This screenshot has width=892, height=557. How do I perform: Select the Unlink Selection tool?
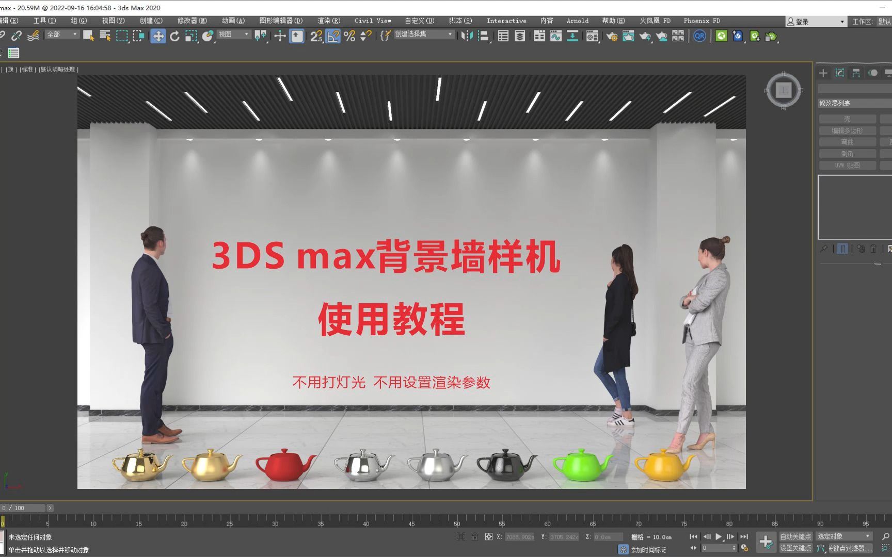point(17,36)
